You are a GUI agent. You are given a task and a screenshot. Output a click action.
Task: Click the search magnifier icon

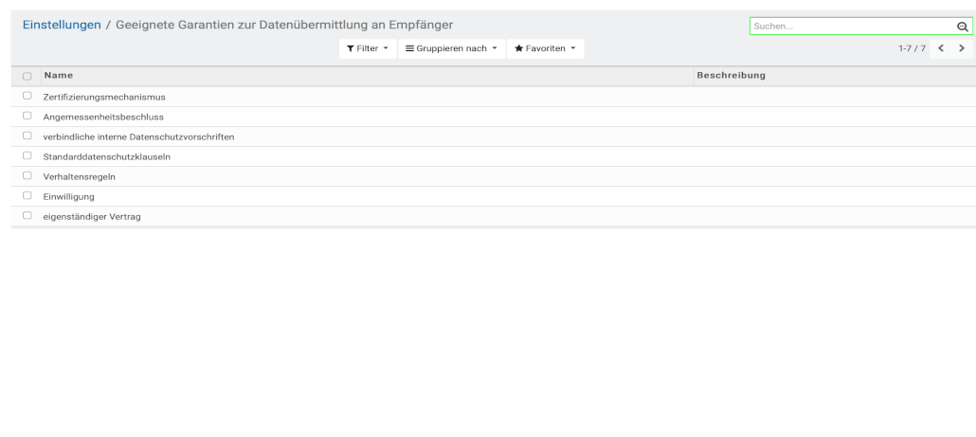[963, 27]
